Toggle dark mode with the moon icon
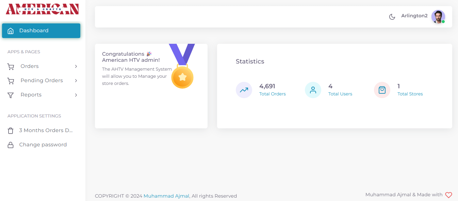The image size is (458, 201). 392,17
